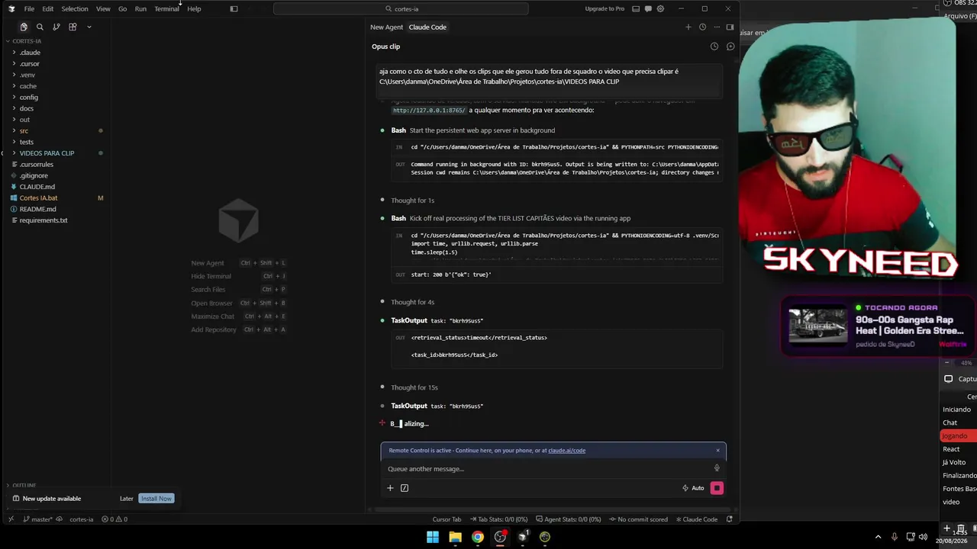Click Install Now for the update
This screenshot has width=977, height=549.
(x=156, y=499)
